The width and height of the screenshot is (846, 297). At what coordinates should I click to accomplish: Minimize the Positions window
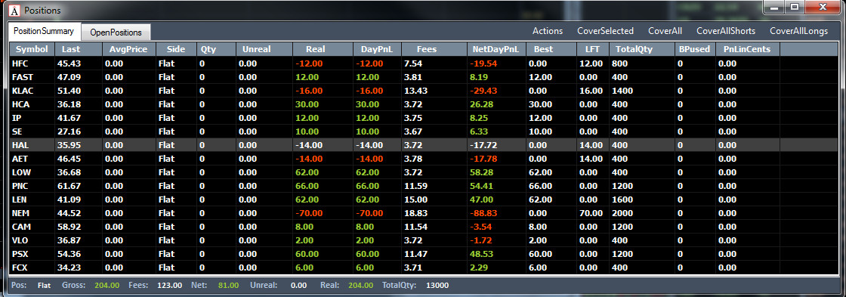pyautogui.click(x=775, y=8)
